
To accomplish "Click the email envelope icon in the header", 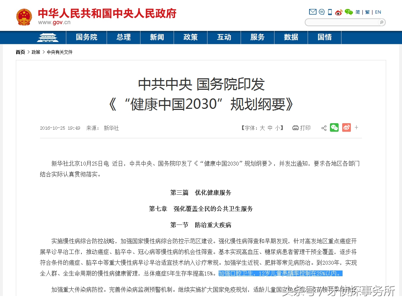I will pos(313,12).
